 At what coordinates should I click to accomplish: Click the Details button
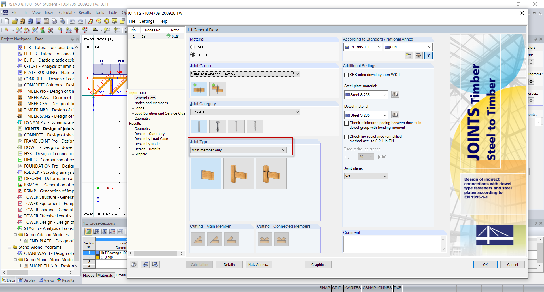click(x=229, y=265)
